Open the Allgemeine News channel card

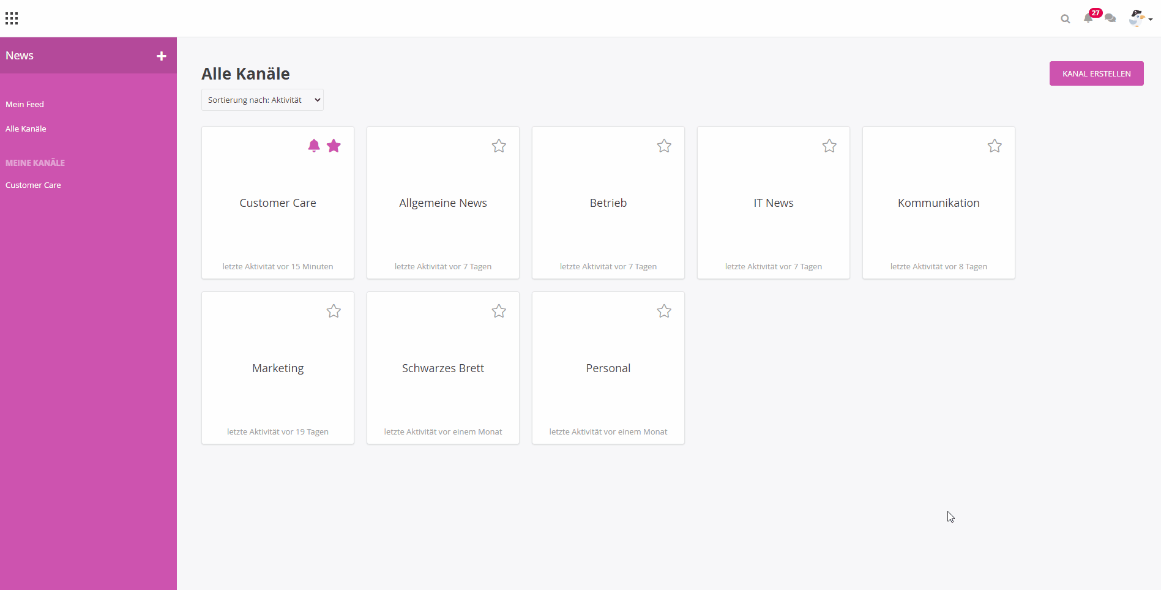pyautogui.click(x=443, y=203)
